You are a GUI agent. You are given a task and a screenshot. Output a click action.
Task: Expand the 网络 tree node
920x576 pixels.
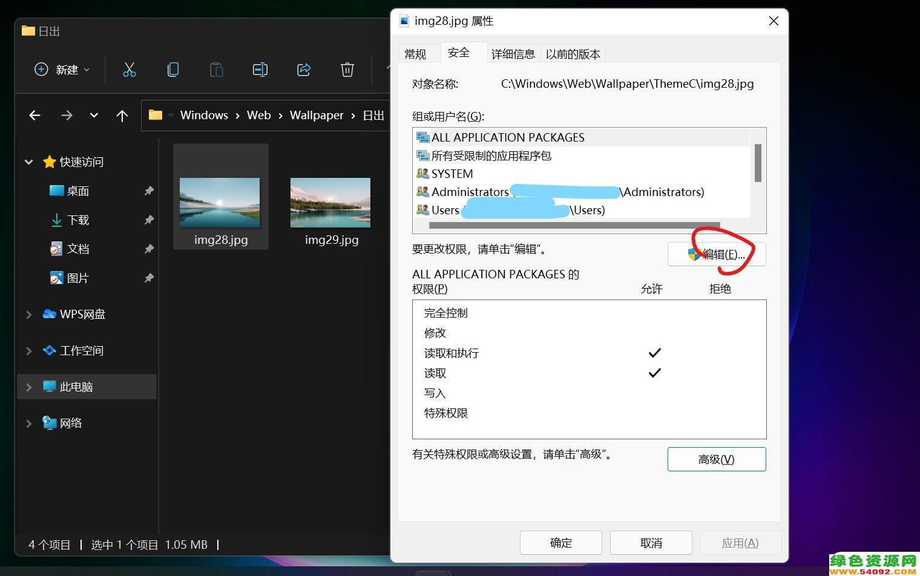pyautogui.click(x=28, y=423)
